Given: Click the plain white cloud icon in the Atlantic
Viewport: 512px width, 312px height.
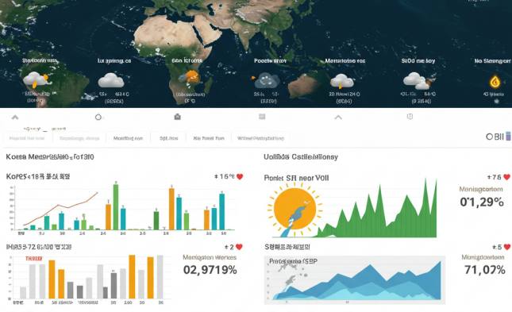Looking at the screenshot, I should tap(111, 80).
